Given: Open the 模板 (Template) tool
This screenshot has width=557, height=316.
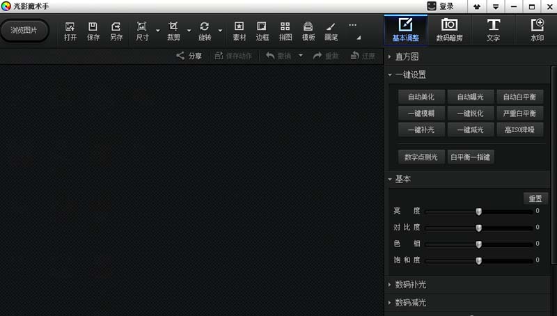Looking at the screenshot, I should pyautogui.click(x=308, y=31).
